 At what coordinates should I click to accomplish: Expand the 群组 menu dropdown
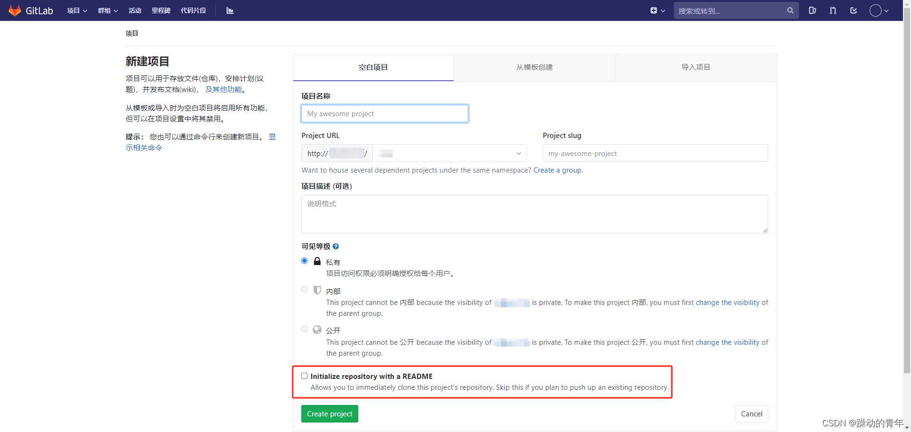[x=108, y=10]
